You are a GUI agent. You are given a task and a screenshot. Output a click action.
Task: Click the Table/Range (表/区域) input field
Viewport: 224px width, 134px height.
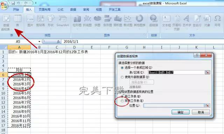click(176, 72)
